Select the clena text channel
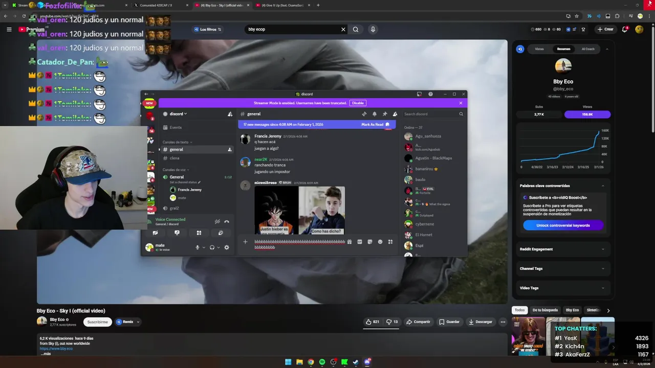Viewport: 655px width, 368px height. click(196, 158)
